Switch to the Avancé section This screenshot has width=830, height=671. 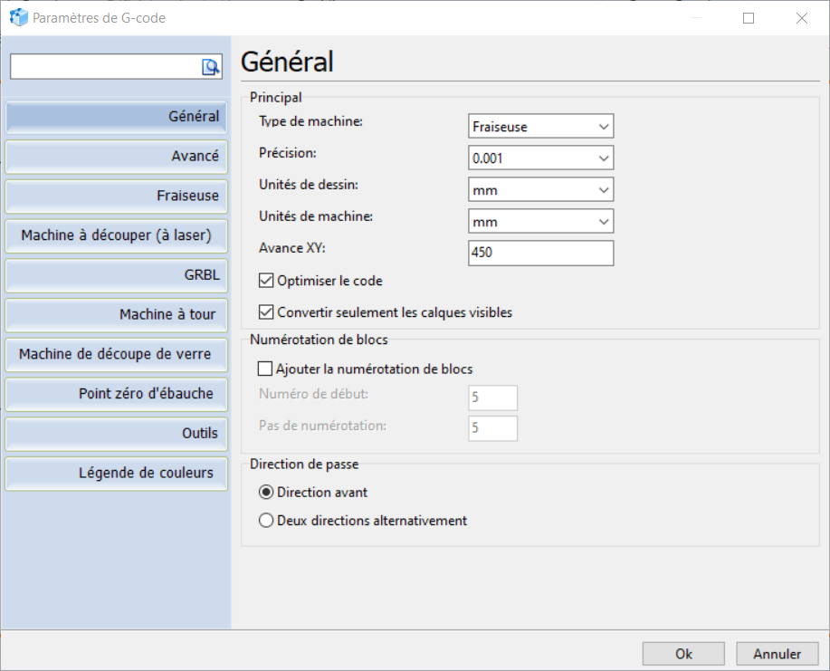pos(116,156)
